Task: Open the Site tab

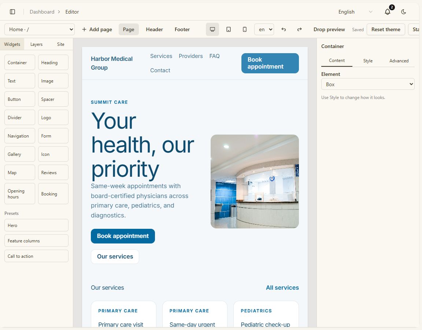Action: point(60,44)
